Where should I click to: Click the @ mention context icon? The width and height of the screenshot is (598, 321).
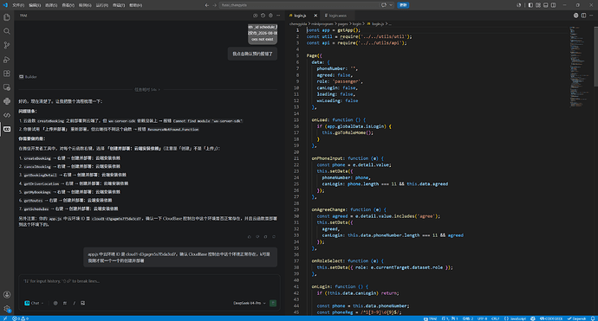[55, 303]
